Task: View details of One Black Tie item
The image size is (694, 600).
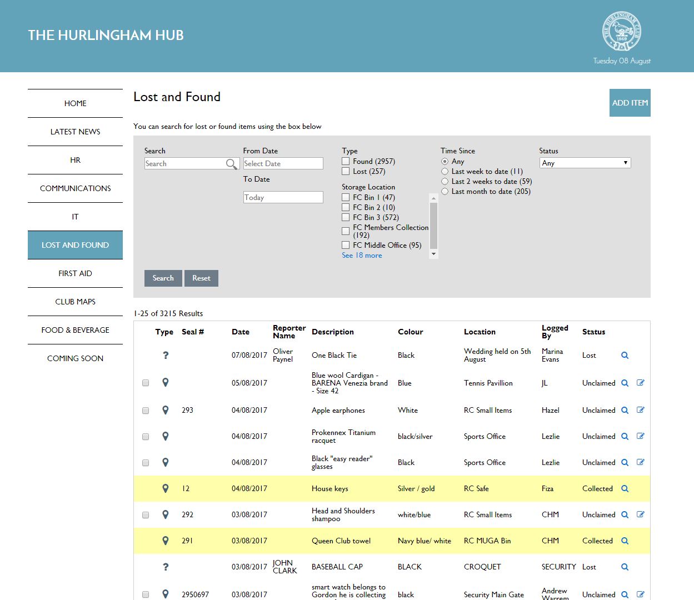Action: 625,356
